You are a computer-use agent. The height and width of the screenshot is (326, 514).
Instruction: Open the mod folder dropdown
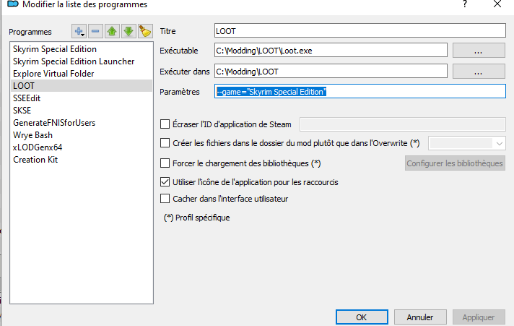point(467,143)
